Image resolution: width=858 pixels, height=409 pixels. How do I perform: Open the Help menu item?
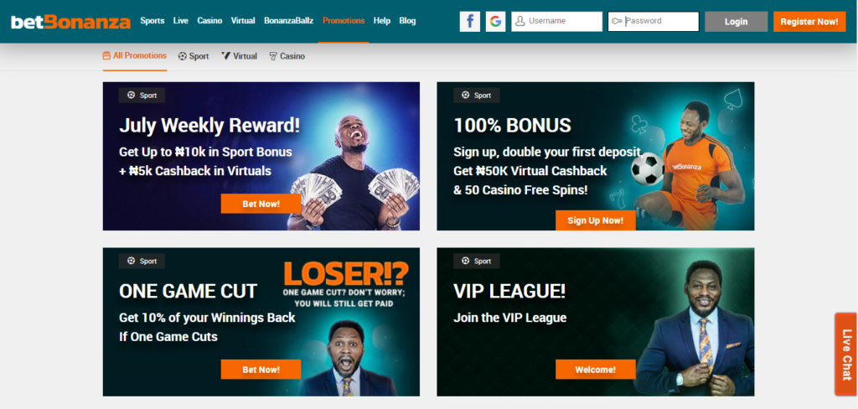(382, 21)
